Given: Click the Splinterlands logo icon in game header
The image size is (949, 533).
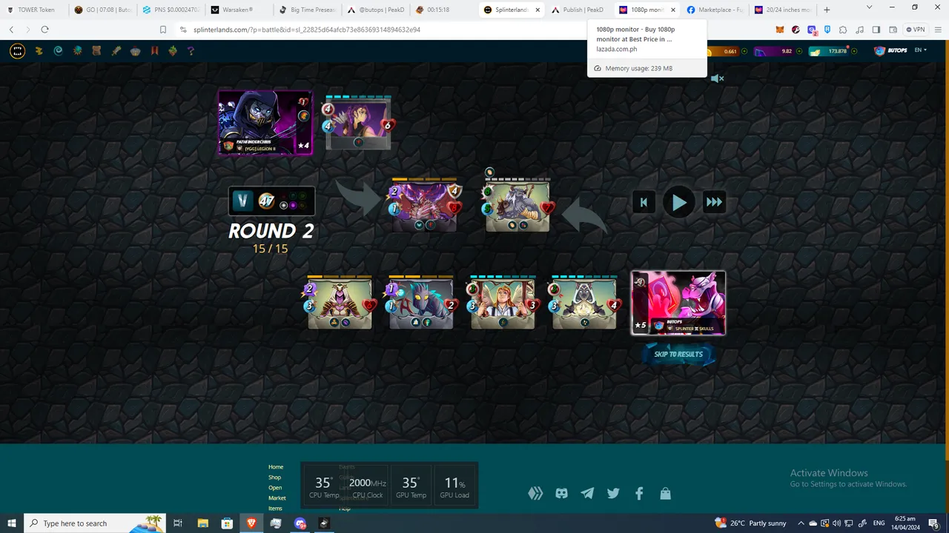Looking at the screenshot, I should [x=17, y=51].
